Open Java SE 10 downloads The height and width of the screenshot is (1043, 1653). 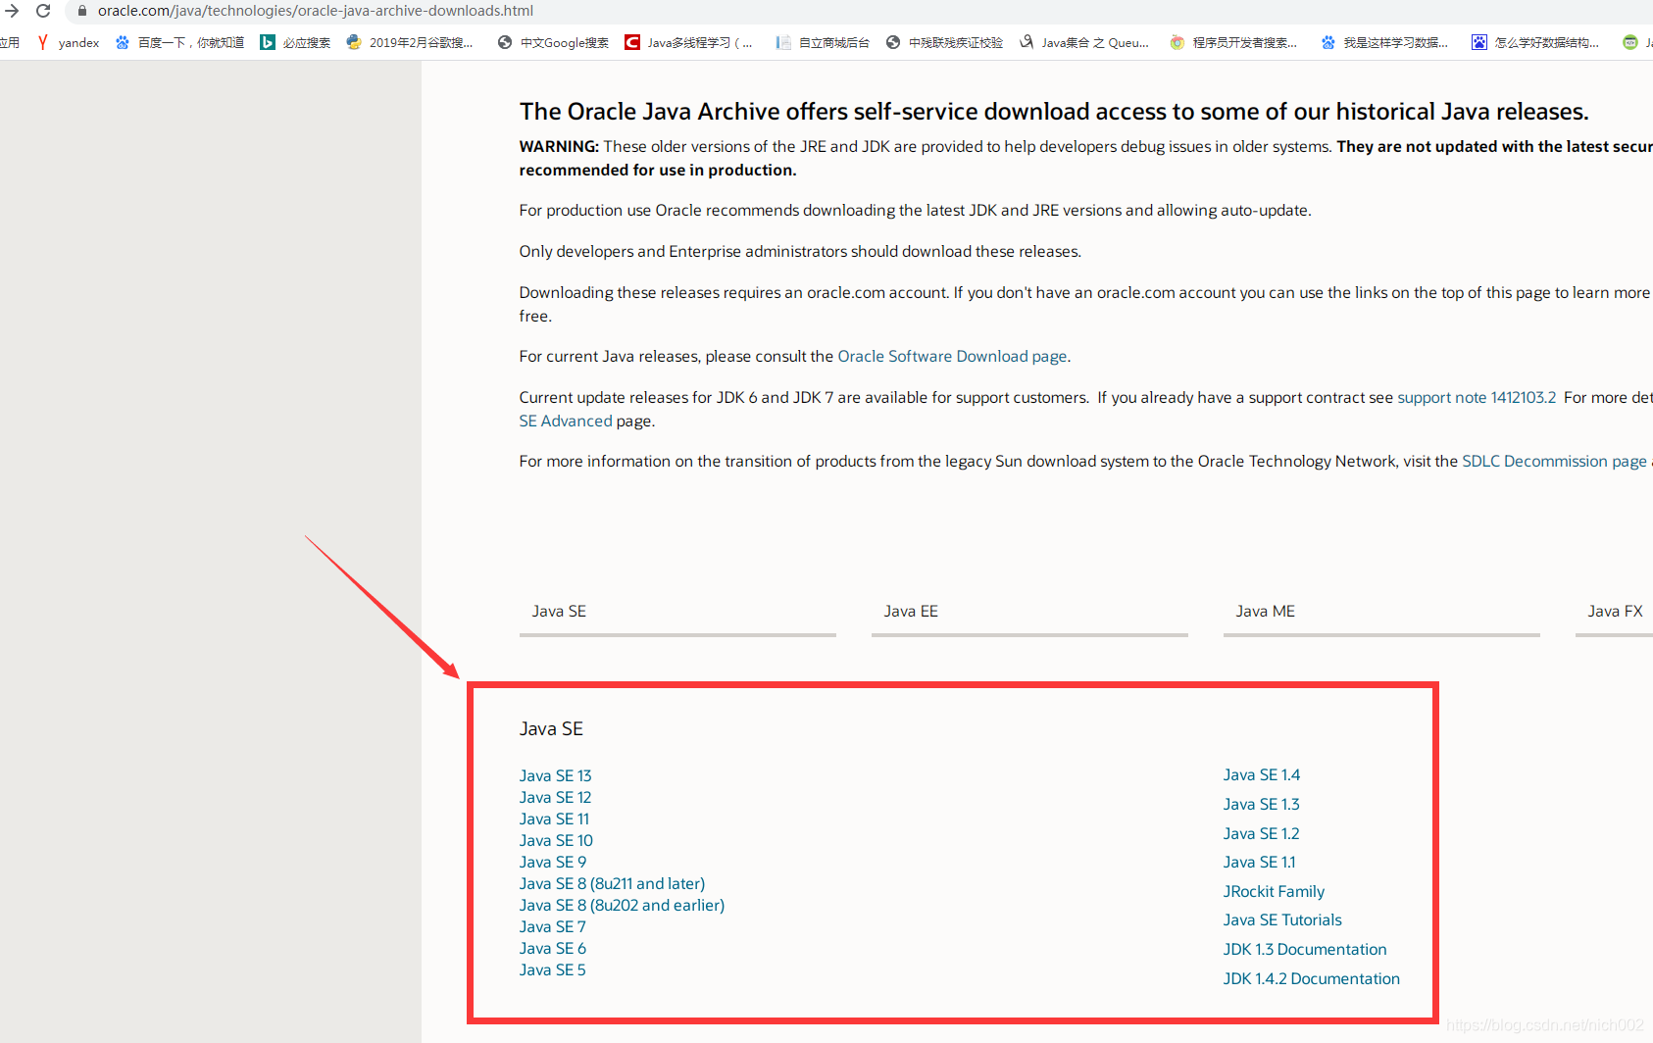pos(556,841)
